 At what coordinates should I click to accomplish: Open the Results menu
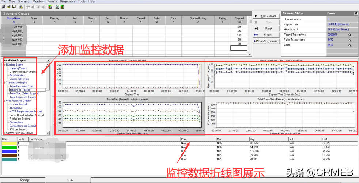(x=52, y=1)
